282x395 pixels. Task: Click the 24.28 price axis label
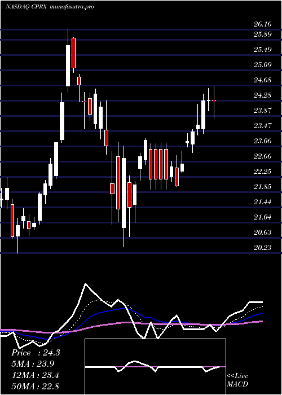[x=263, y=95]
